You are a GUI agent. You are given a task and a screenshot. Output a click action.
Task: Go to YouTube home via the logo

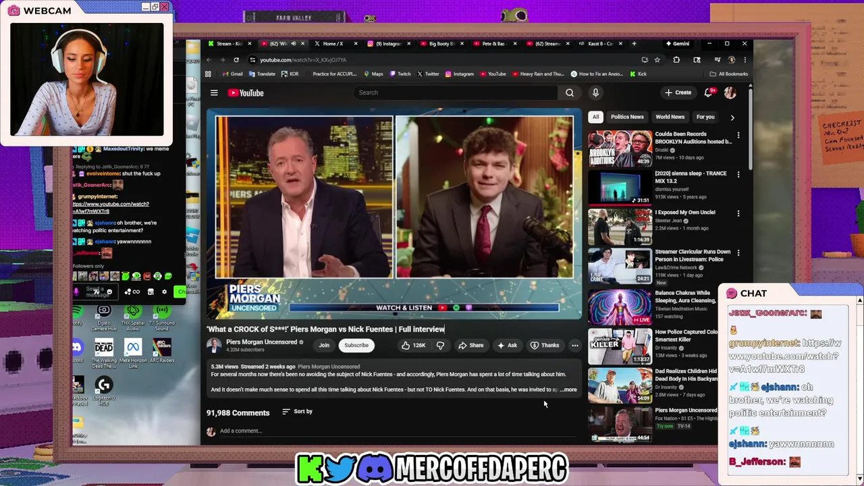[246, 93]
